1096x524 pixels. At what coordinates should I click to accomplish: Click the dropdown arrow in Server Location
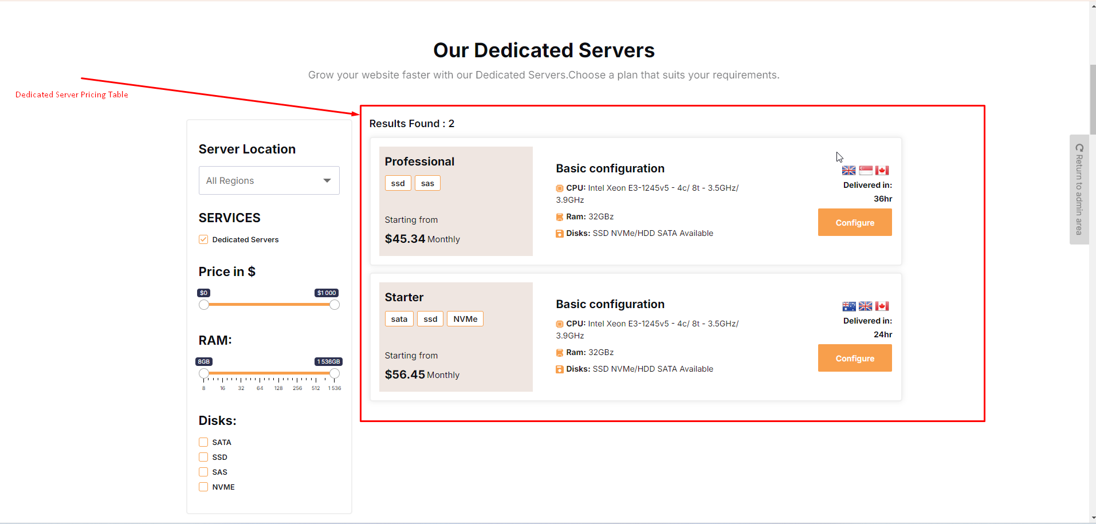pos(327,180)
